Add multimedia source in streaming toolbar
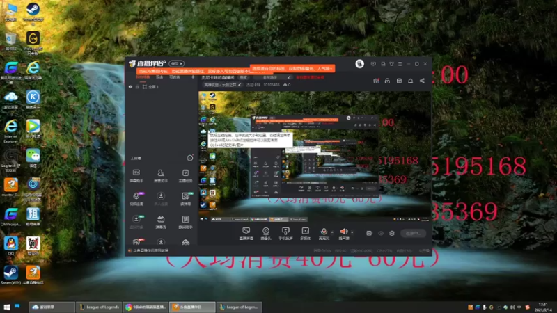Screen dimensions: 557x313 pyautogui.click(x=305, y=233)
